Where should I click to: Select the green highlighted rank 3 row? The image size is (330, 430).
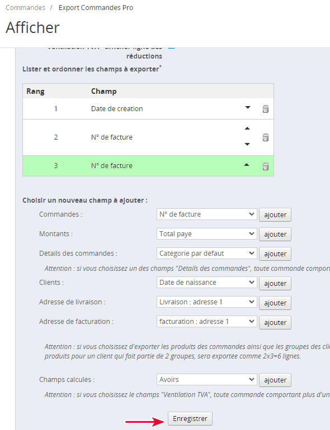click(148, 166)
